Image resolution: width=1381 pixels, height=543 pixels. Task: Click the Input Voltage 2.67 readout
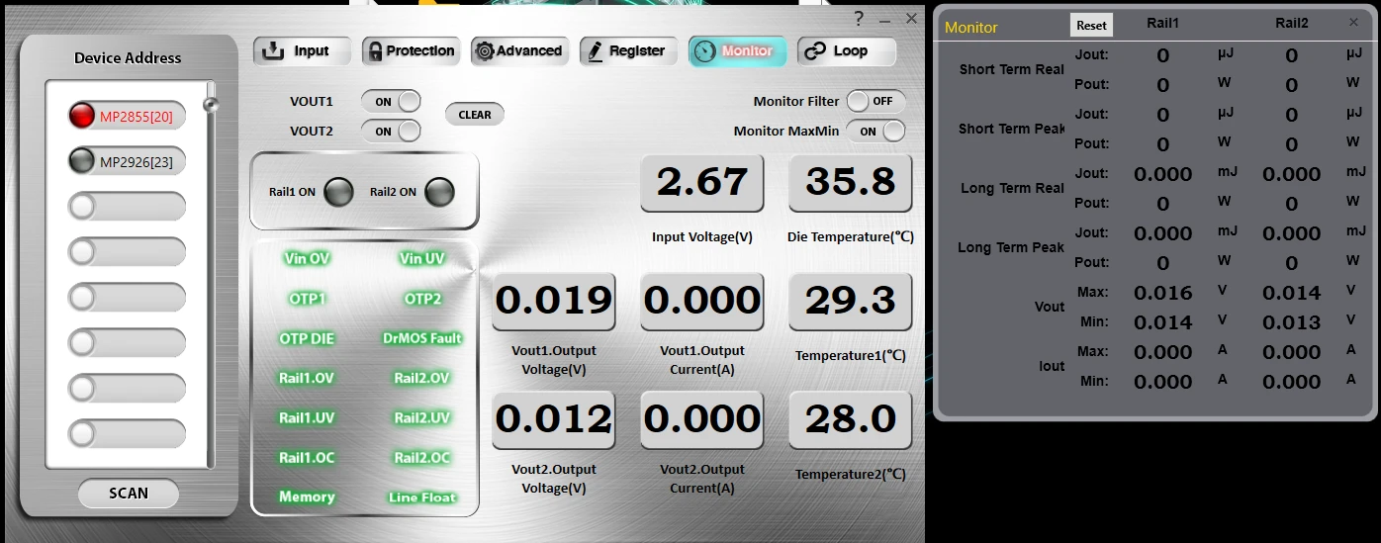coord(702,182)
